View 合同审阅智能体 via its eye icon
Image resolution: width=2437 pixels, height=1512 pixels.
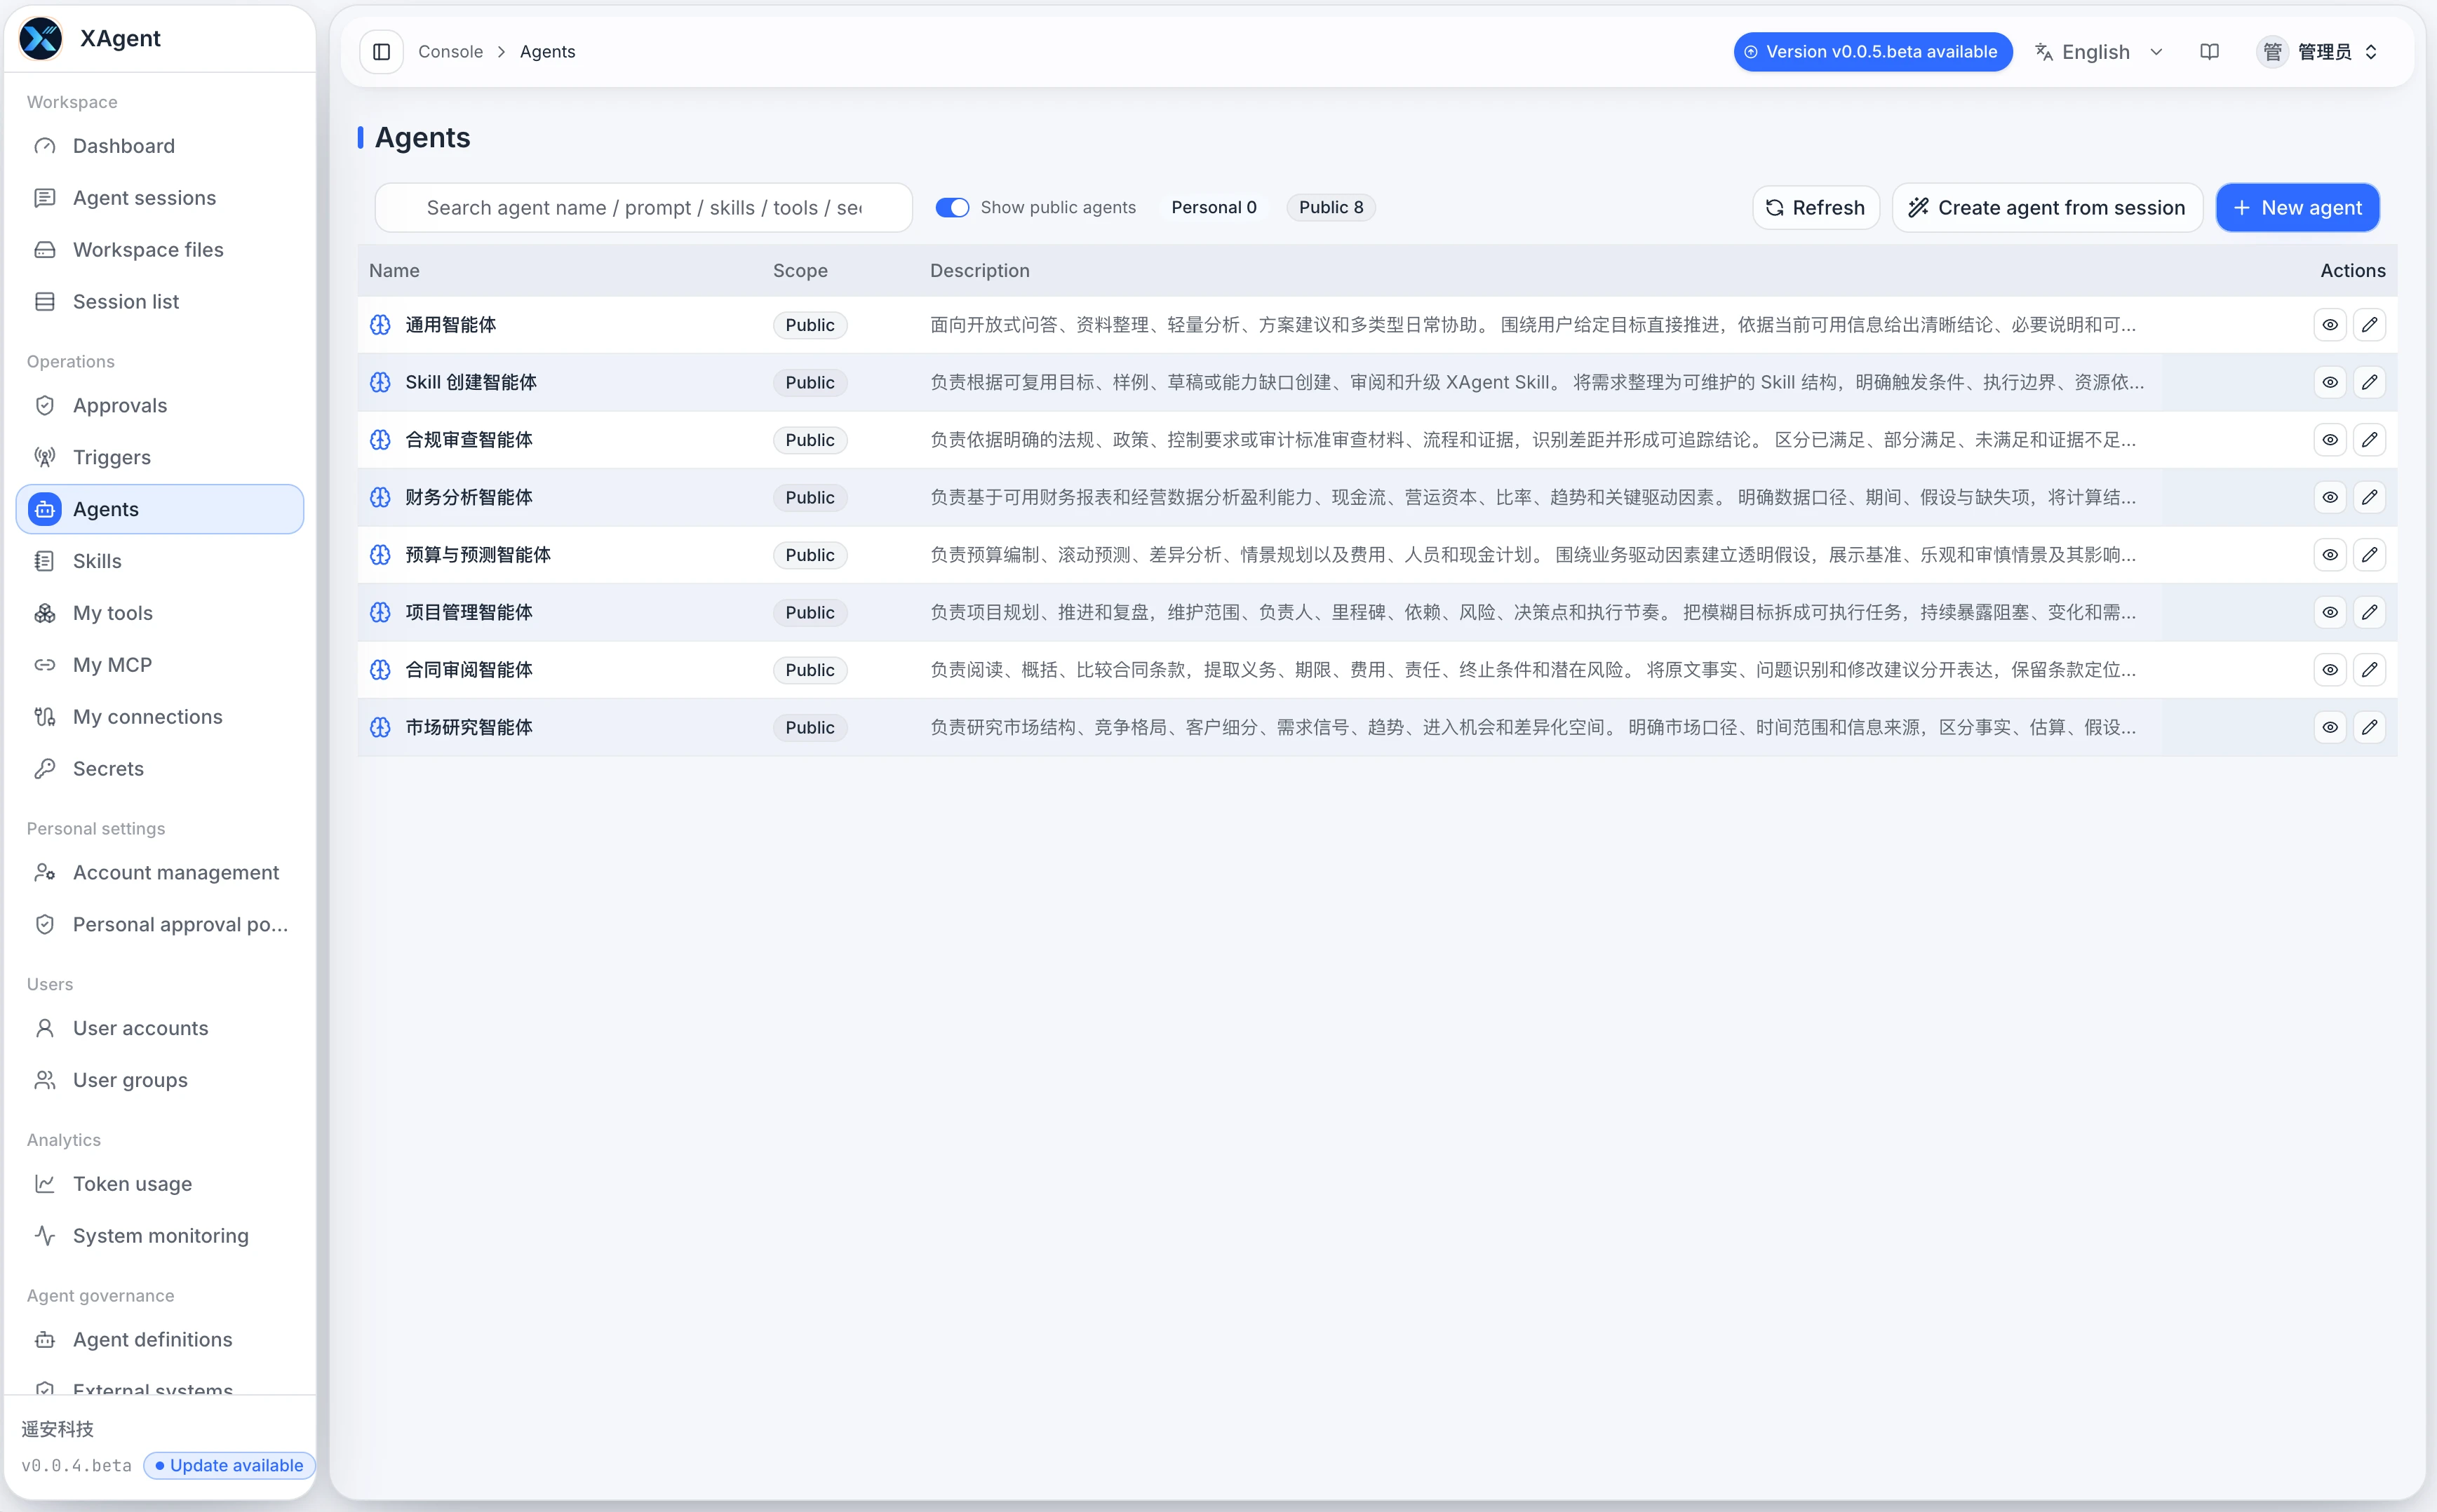2330,670
